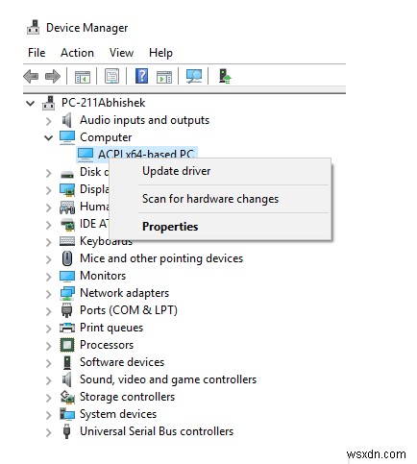Click the Sound, video and game controllers icon
417x464 pixels.
click(67, 379)
